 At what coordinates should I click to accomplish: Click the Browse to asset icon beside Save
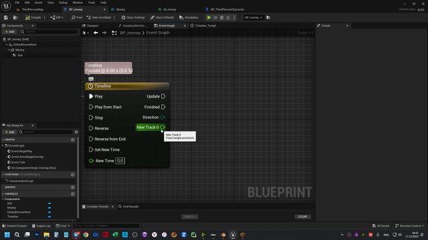[x=15, y=17]
